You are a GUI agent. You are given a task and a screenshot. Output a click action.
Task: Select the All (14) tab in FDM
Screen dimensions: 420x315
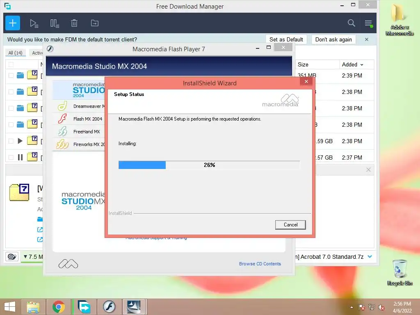(15, 53)
